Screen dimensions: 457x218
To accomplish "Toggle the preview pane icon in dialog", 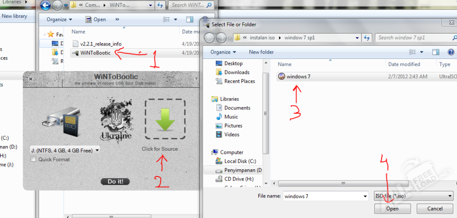I will pyautogui.click(x=436, y=52).
